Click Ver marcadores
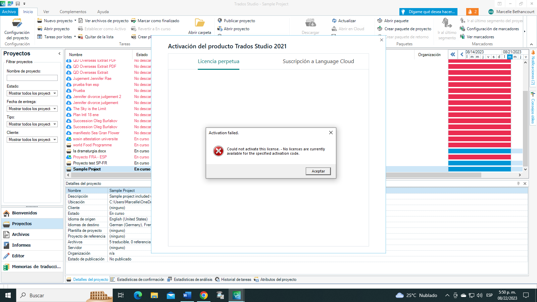This screenshot has width=537, height=302. (x=477, y=37)
